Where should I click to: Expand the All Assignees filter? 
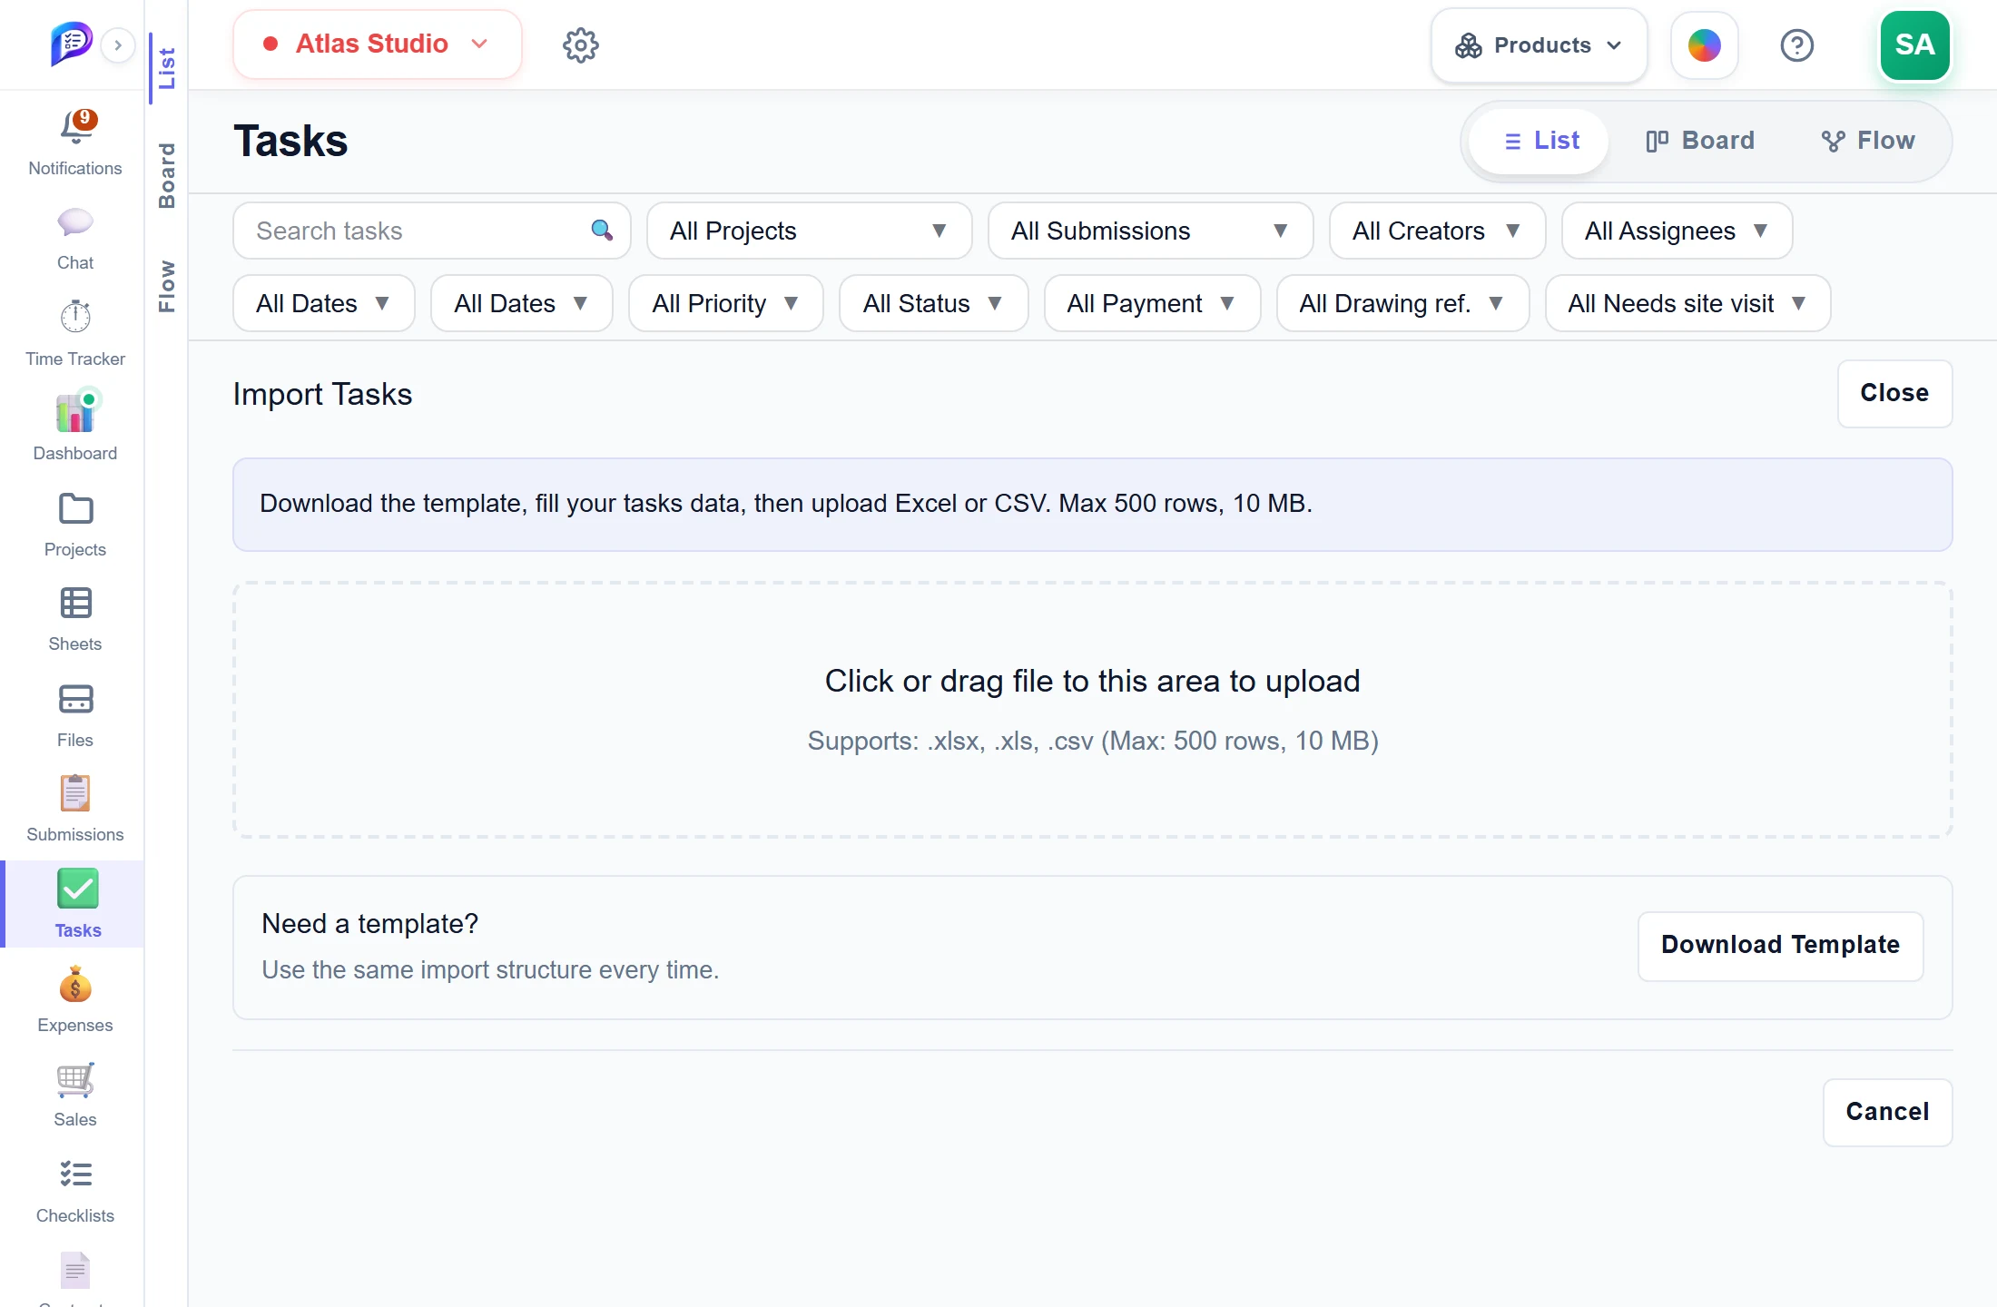pyautogui.click(x=1677, y=231)
